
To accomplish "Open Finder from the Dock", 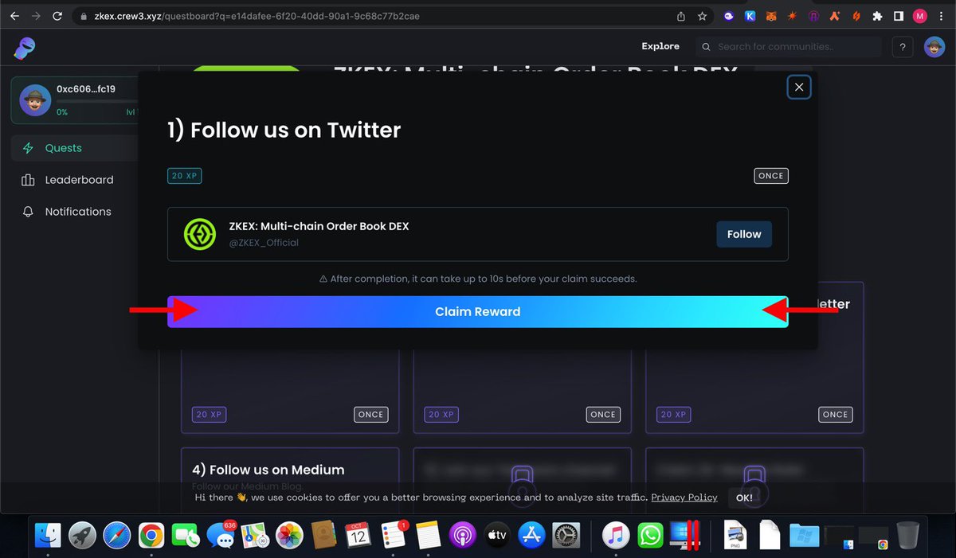I will [48, 535].
